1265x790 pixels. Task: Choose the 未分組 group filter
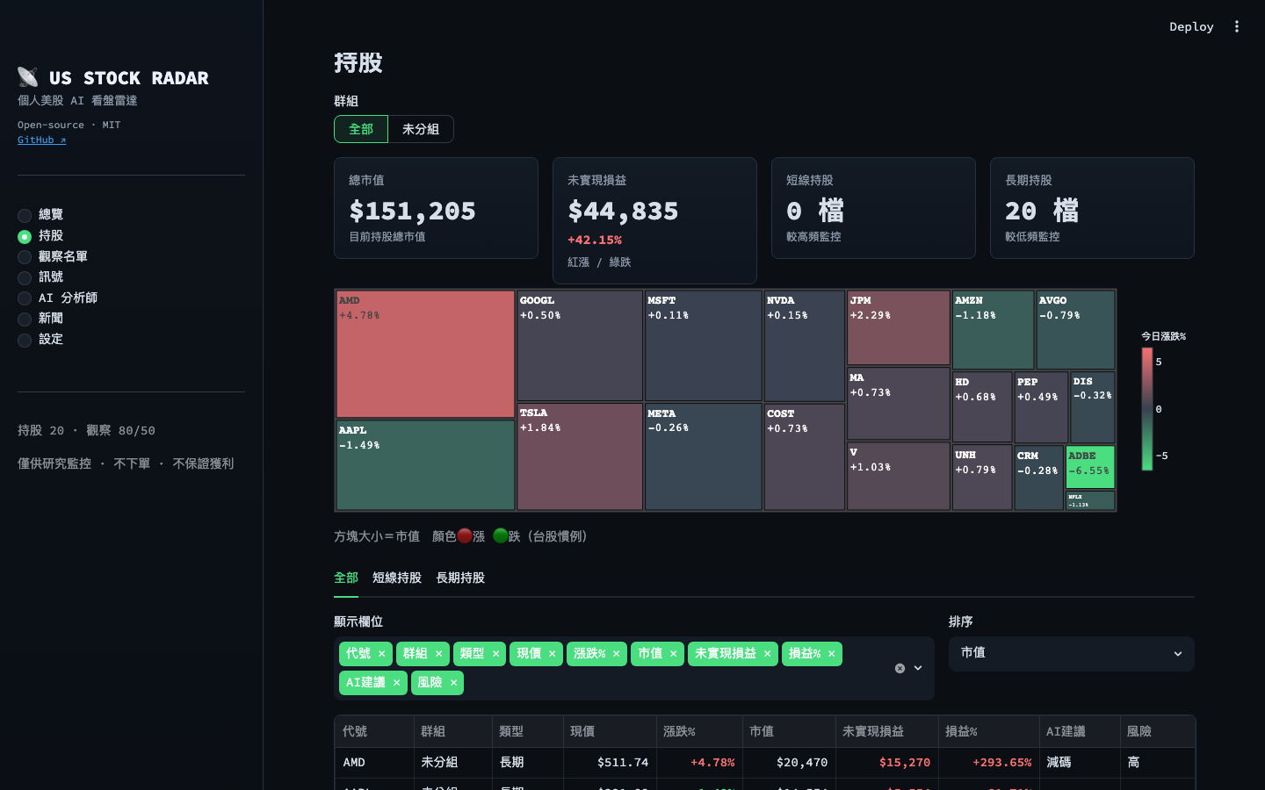[421, 129]
